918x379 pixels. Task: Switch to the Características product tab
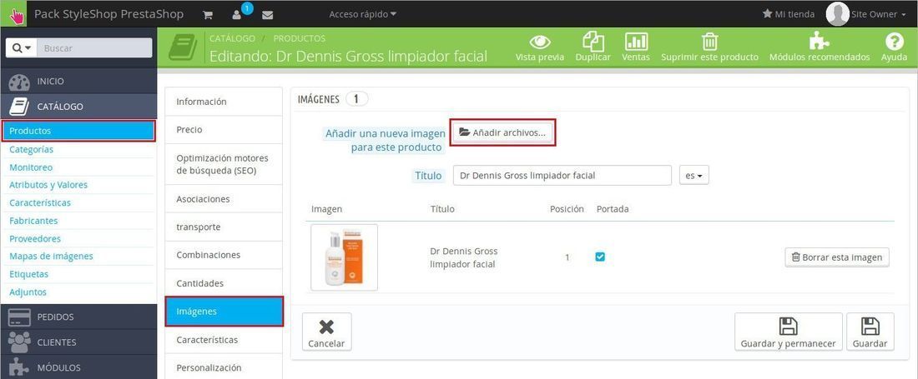[x=224, y=340]
